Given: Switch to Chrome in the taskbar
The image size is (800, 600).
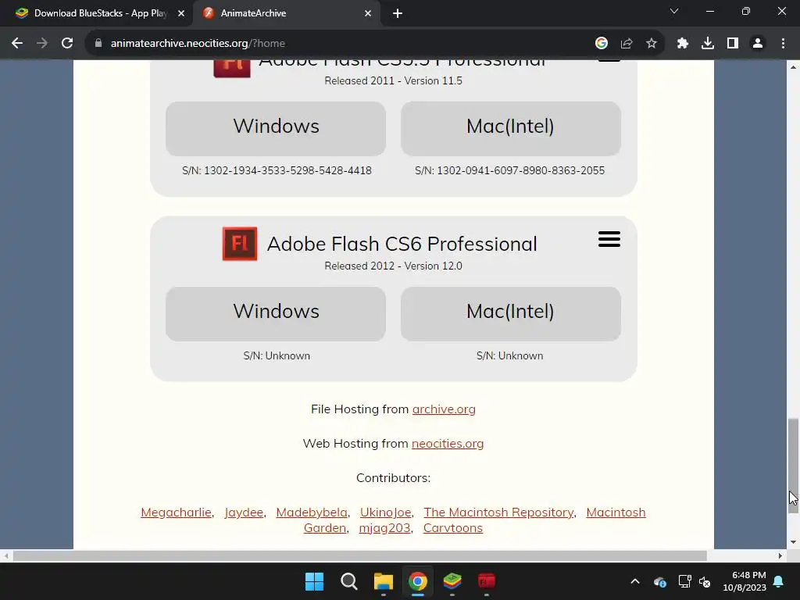Looking at the screenshot, I should [418, 581].
